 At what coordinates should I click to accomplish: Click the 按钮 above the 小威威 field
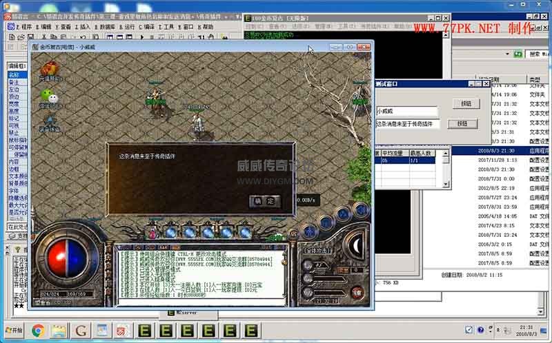pos(466,103)
